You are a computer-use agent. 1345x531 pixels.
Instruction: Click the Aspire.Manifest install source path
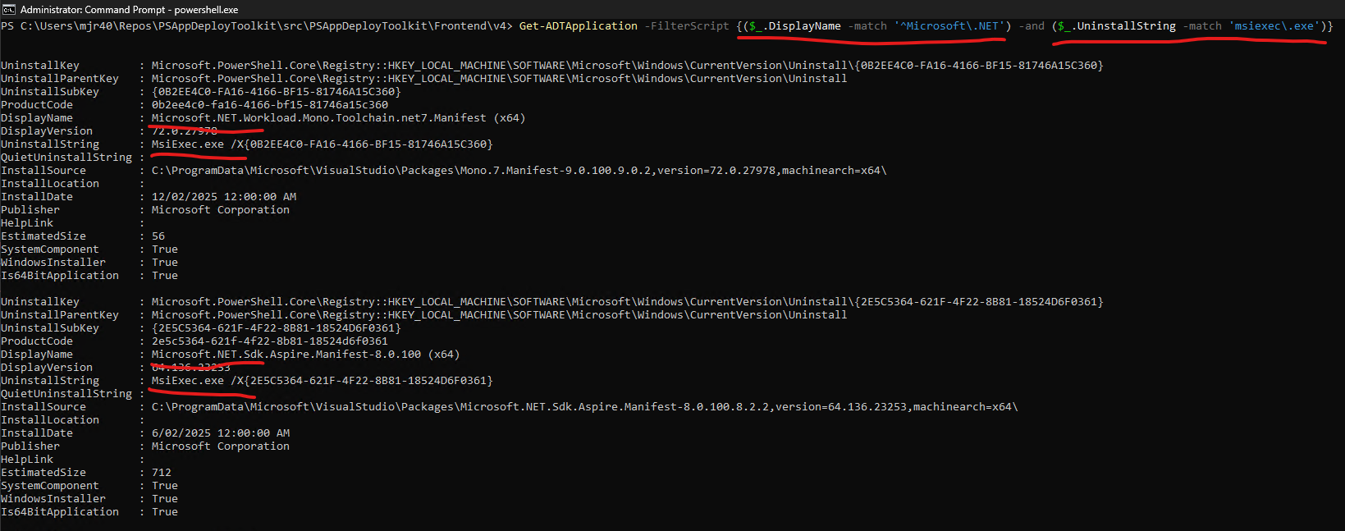(x=584, y=407)
